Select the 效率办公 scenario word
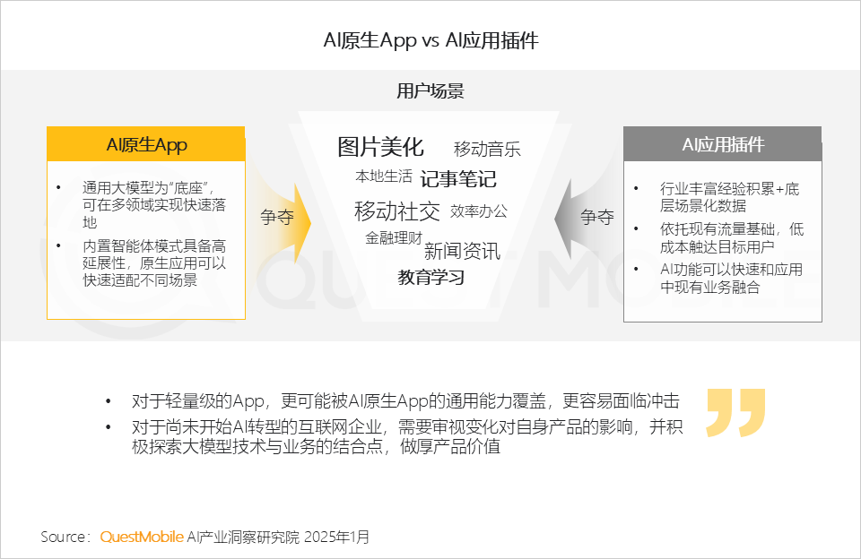Screen dimensions: 861x559 tap(479, 211)
